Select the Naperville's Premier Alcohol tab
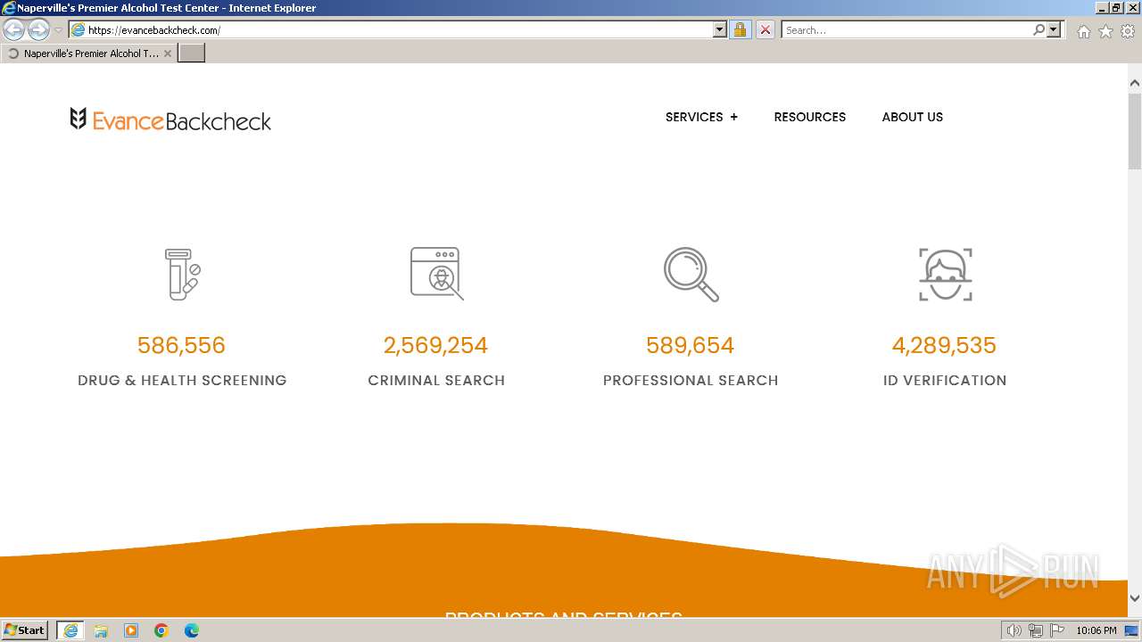The image size is (1142, 642). 88,53
